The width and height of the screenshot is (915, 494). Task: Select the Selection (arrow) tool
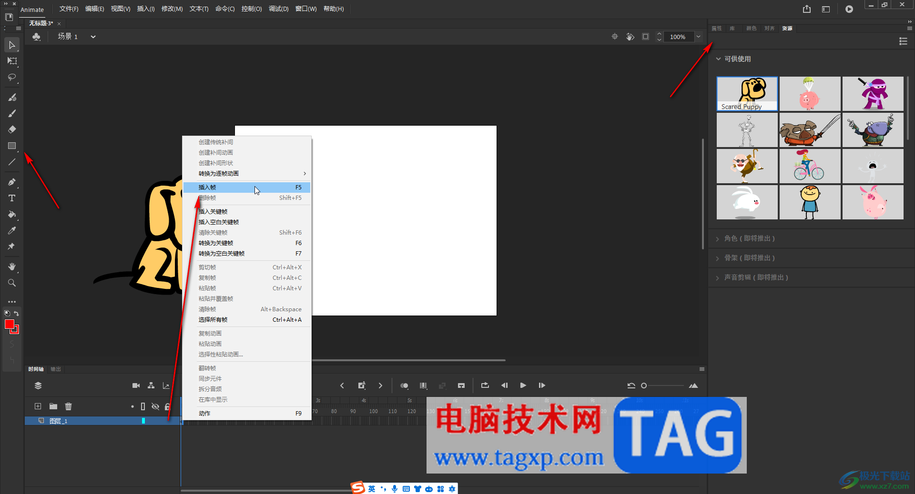(x=12, y=45)
